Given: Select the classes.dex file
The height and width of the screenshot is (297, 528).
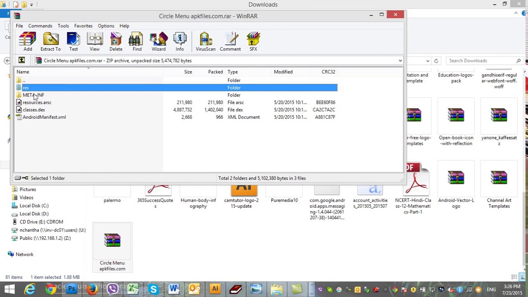Looking at the screenshot, I should (x=34, y=110).
